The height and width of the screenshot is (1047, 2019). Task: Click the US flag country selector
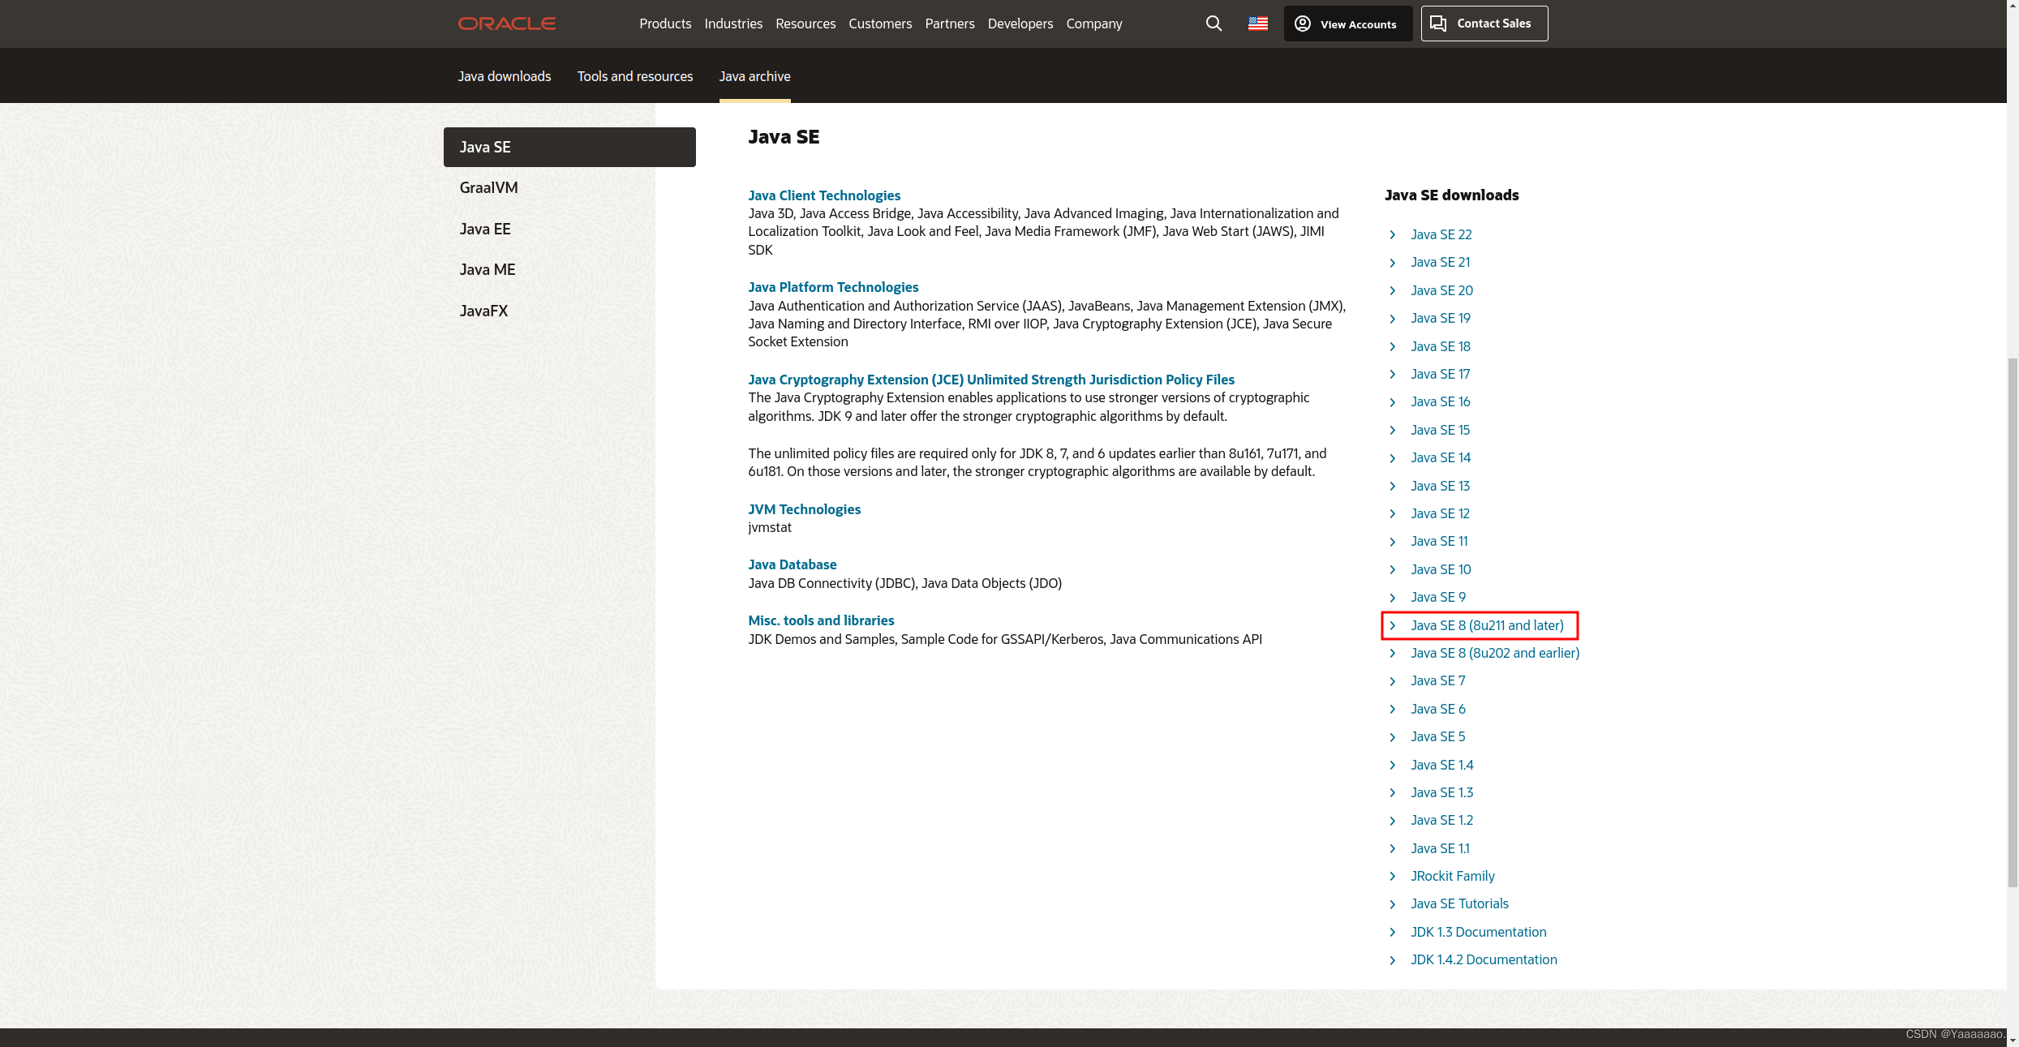[x=1257, y=24]
